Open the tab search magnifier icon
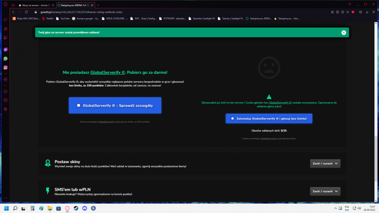This screenshot has width=379, height=213. tap(349, 4)
